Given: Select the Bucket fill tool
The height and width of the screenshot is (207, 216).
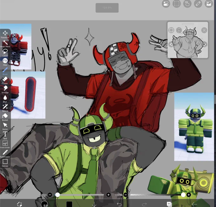Looking at the screenshot, I should pyautogui.click(x=5, y=117).
